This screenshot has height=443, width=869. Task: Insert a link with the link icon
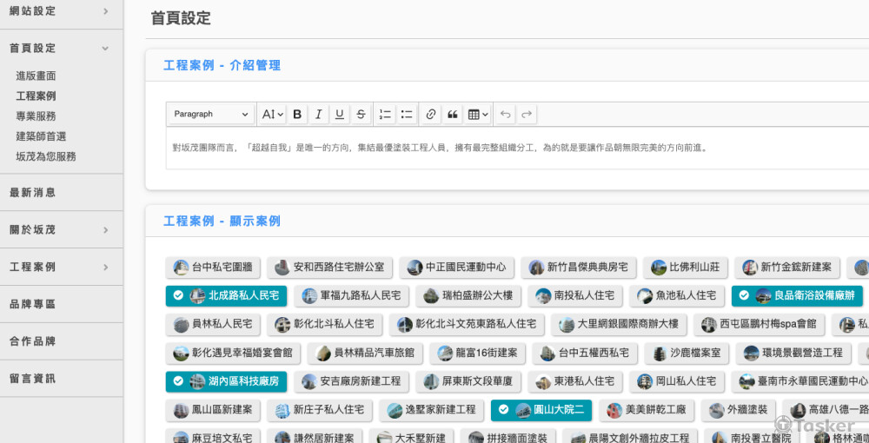(x=431, y=115)
